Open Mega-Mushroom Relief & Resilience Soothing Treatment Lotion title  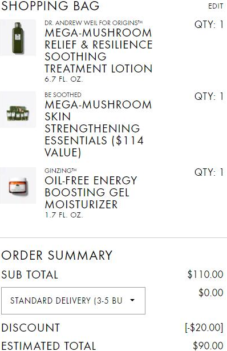tap(99, 51)
